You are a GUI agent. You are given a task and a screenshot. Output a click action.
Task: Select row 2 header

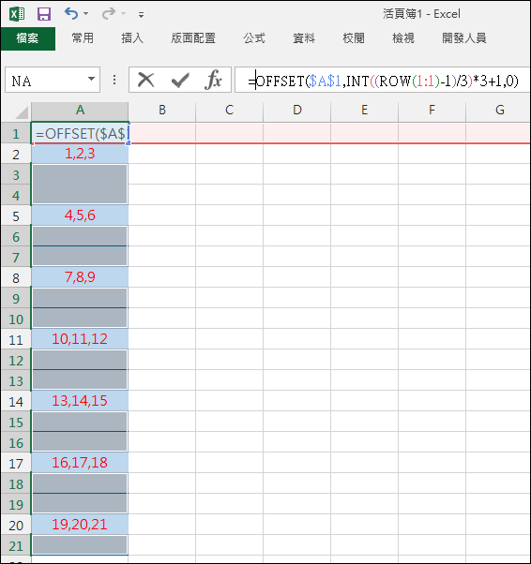[16, 155]
